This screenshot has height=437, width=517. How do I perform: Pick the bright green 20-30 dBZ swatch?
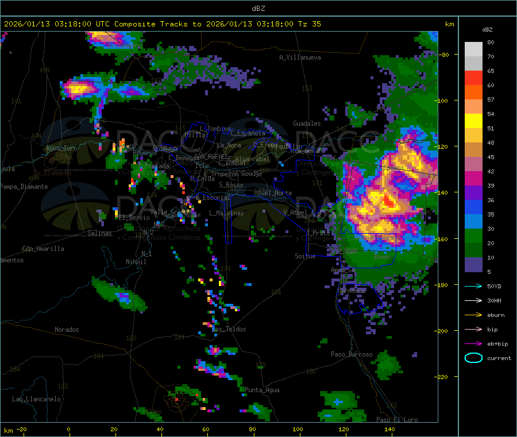473,236
